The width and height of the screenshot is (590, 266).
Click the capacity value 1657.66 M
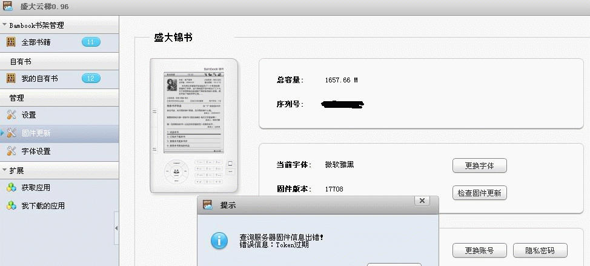(x=341, y=80)
